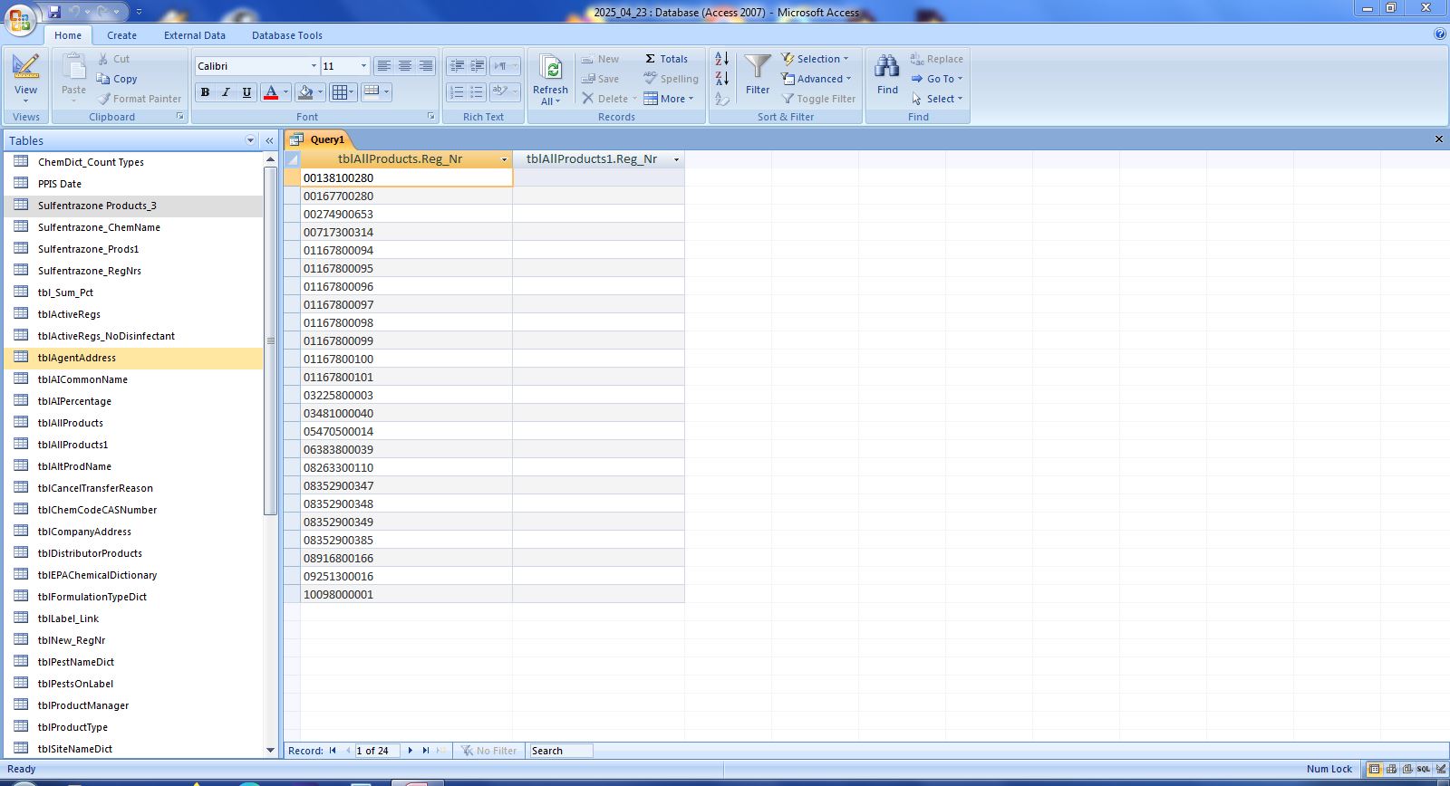Open Access Help question mark

tap(1440, 34)
